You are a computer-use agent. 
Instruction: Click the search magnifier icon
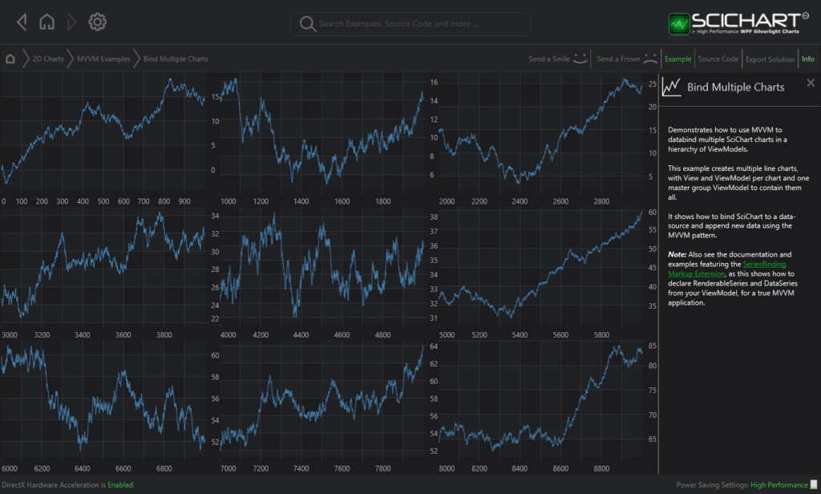coord(307,23)
